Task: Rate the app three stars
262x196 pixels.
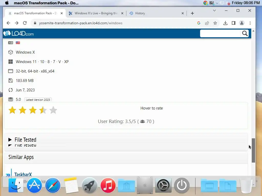Action: pyautogui.click(x=33, y=110)
